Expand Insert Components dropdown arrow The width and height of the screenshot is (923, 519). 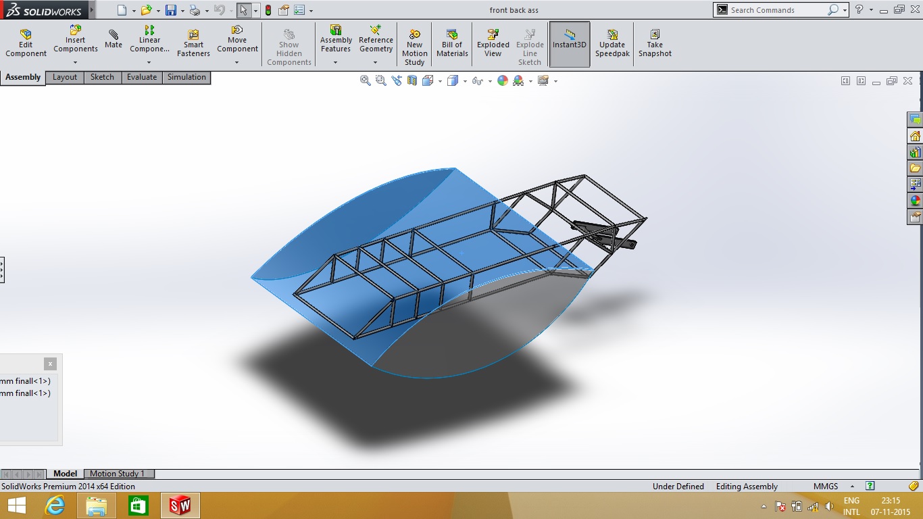[75, 63]
